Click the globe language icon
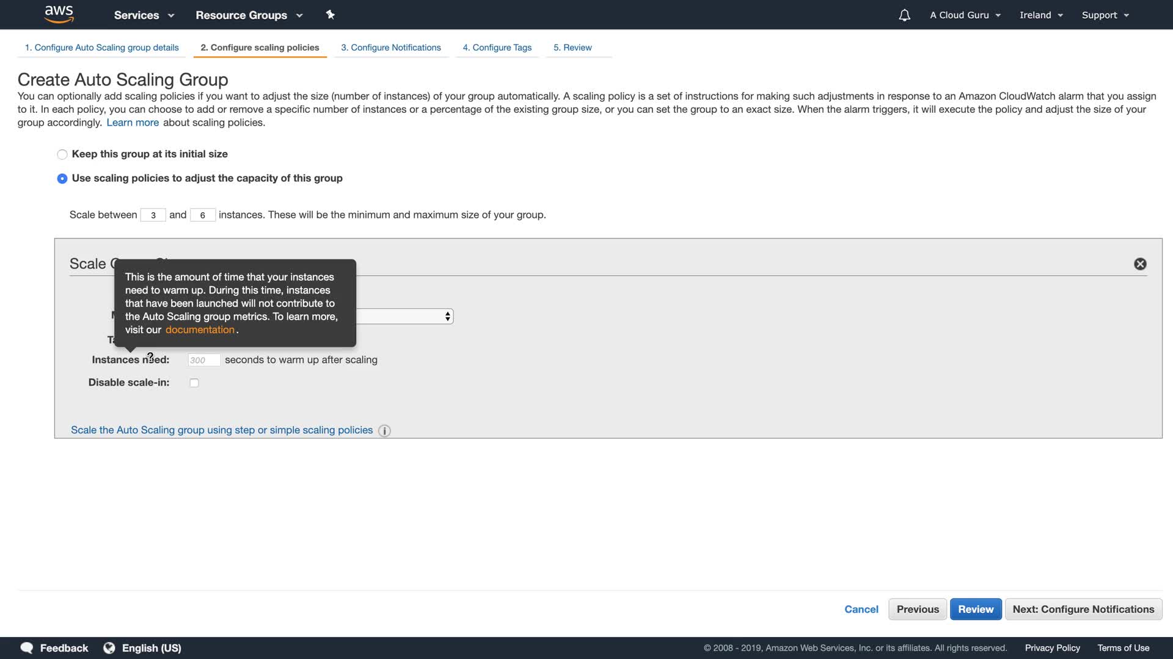Viewport: 1173px width, 659px height. click(109, 648)
